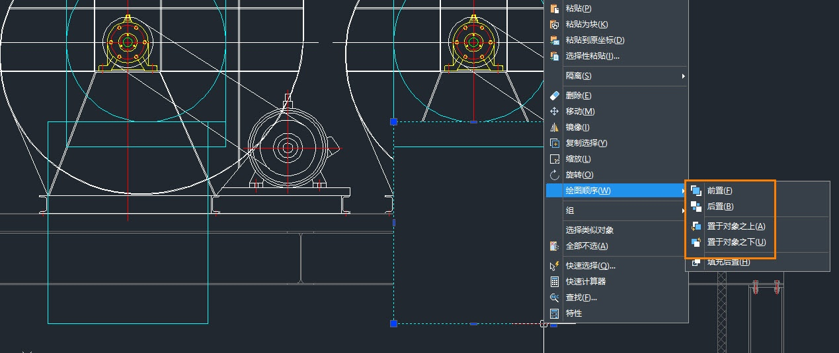Open the 特性 properties panel

[x=616, y=313]
